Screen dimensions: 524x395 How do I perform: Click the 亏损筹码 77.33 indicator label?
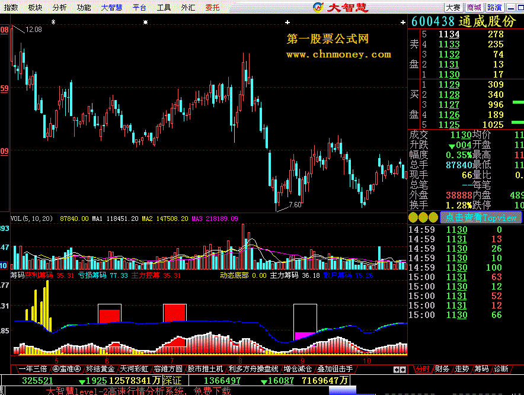click(x=103, y=275)
